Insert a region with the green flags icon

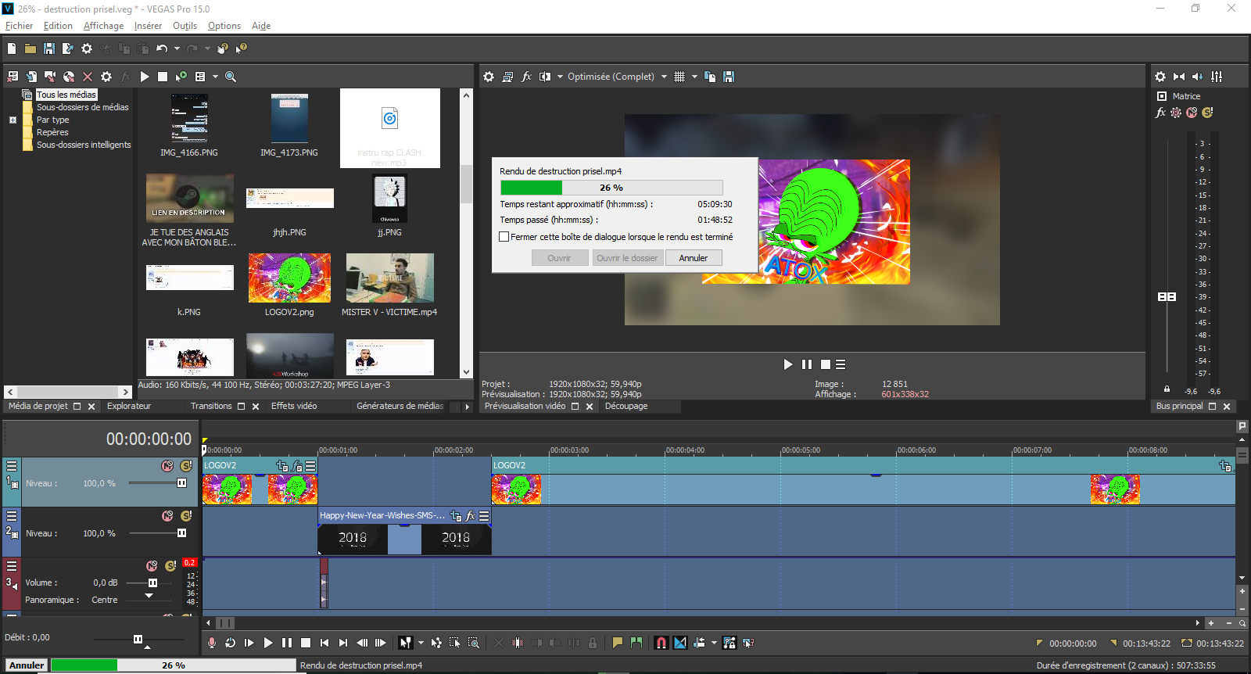pyautogui.click(x=636, y=643)
